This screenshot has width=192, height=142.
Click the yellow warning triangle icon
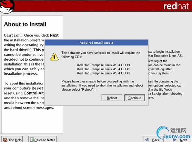(54, 57)
